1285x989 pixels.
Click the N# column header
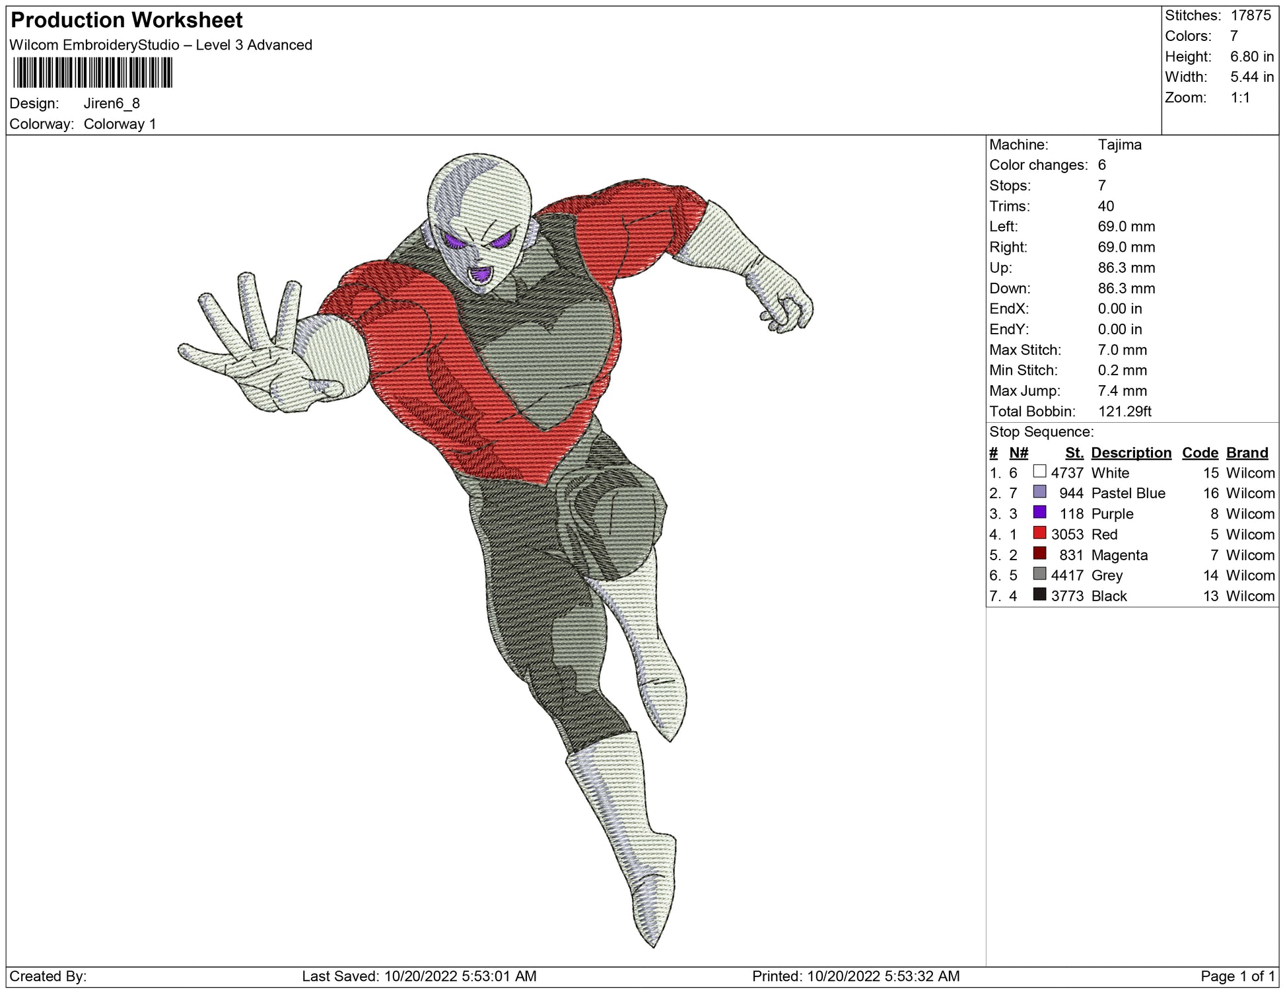pyautogui.click(x=1018, y=453)
